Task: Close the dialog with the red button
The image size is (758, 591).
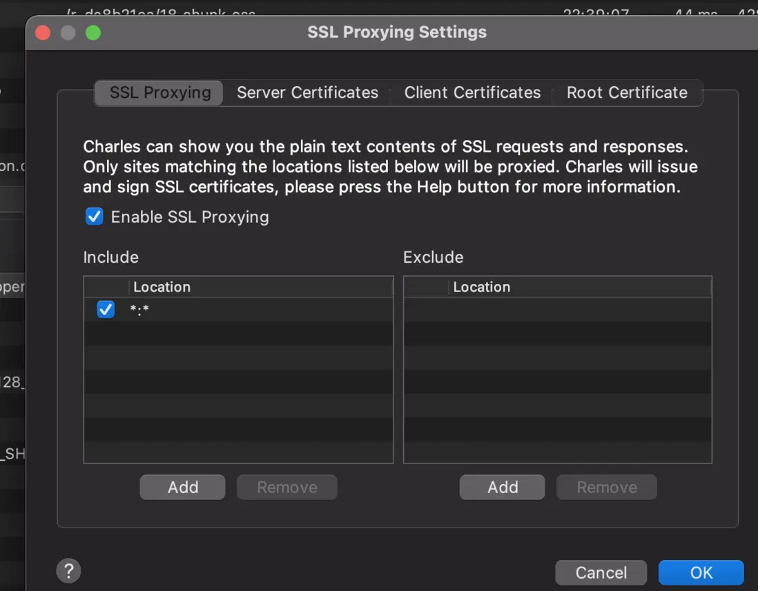Action: point(43,33)
